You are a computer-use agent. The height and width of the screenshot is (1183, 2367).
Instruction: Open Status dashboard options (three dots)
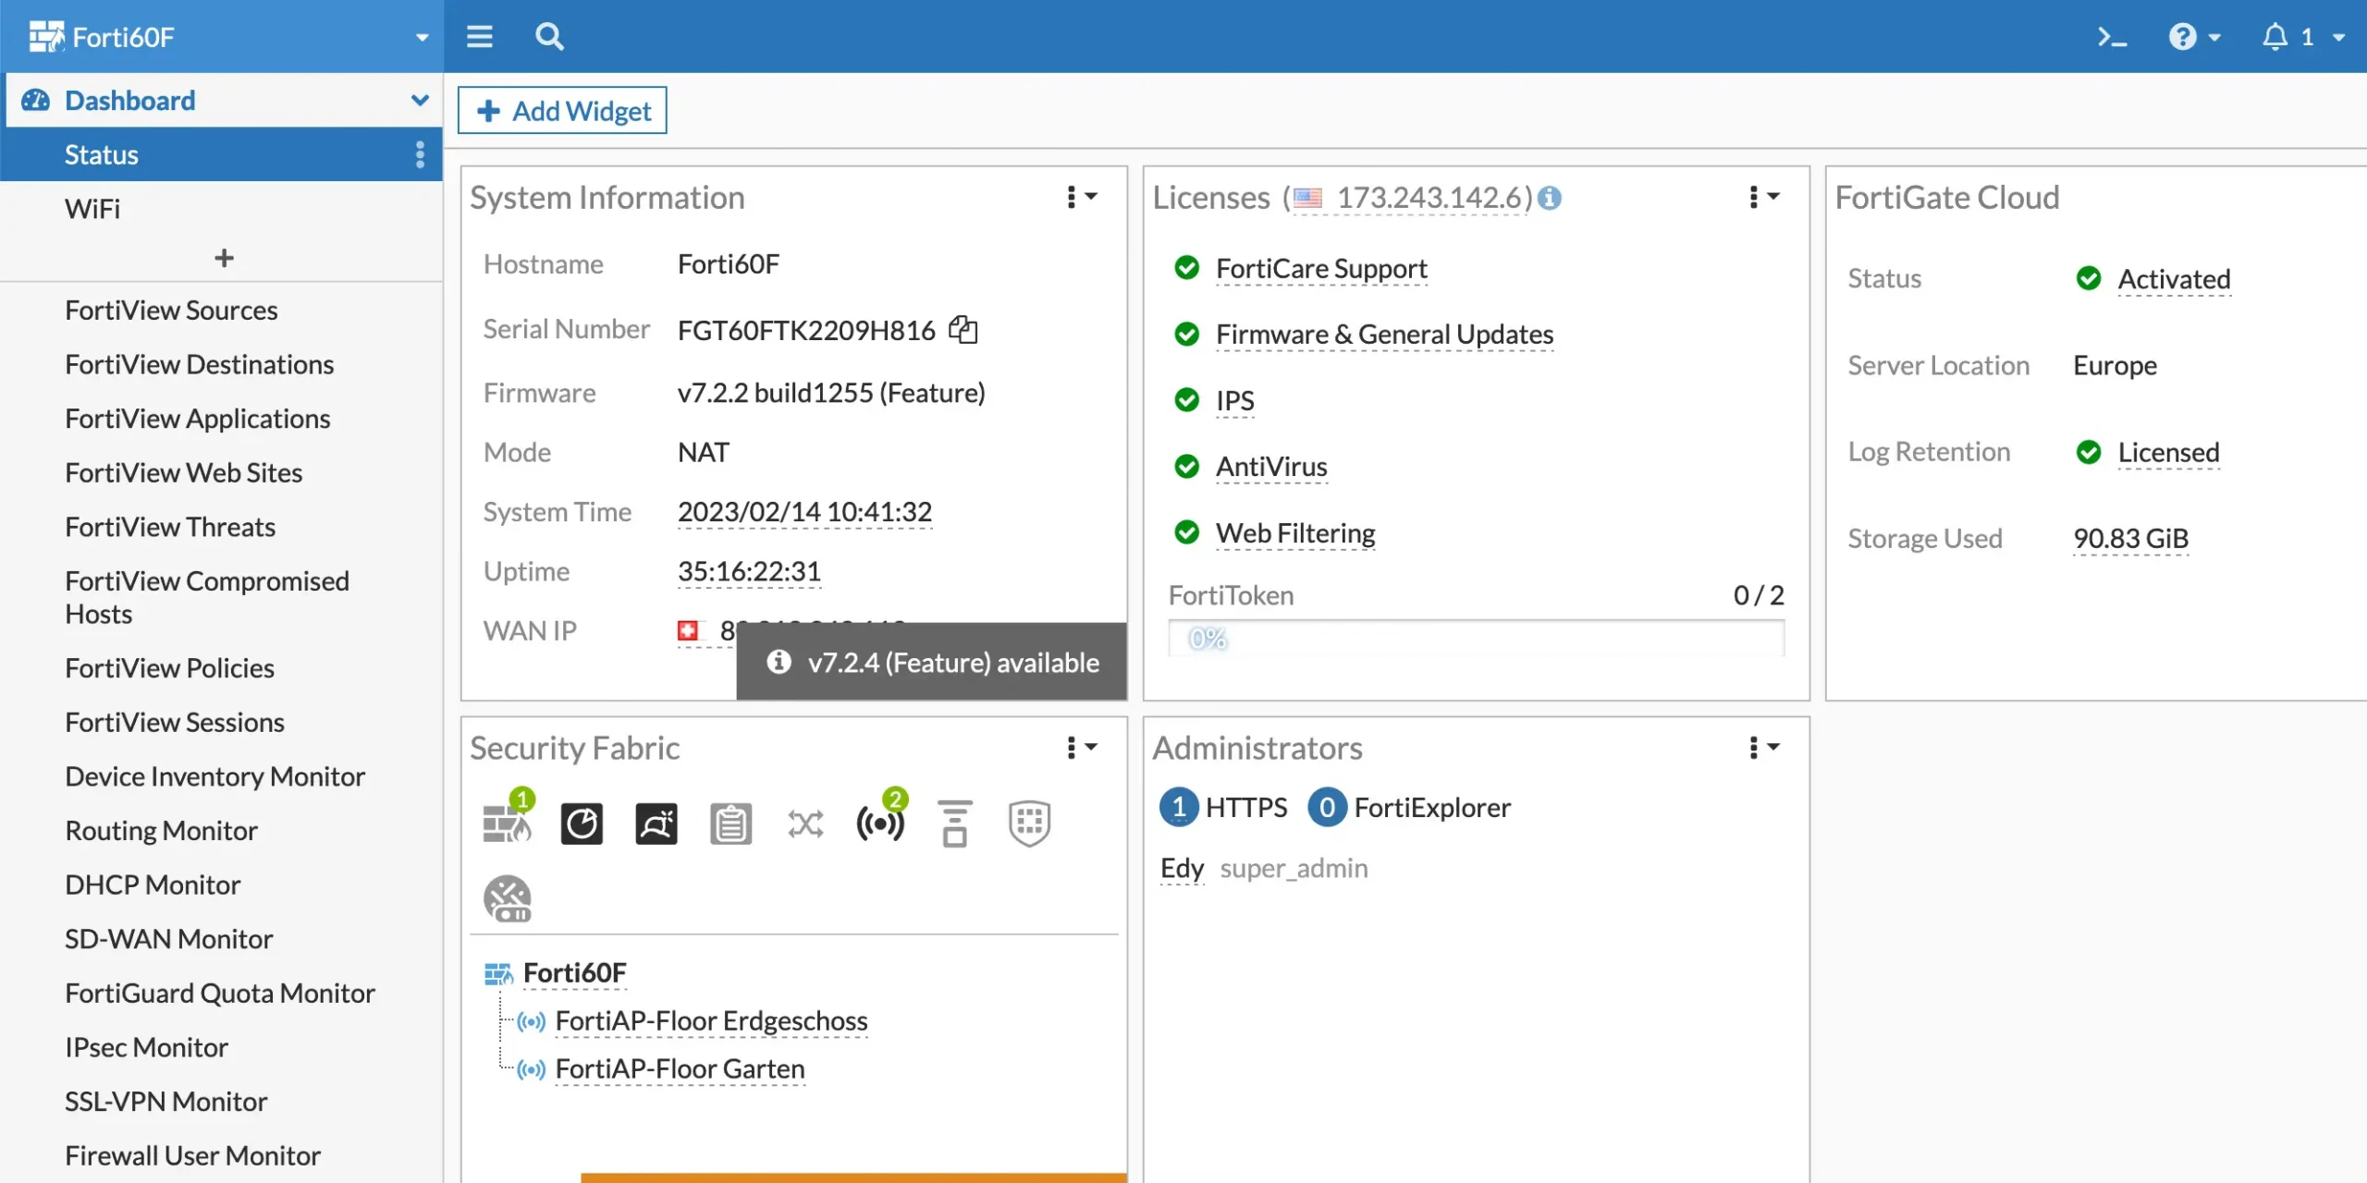pyautogui.click(x=420, y=154)
